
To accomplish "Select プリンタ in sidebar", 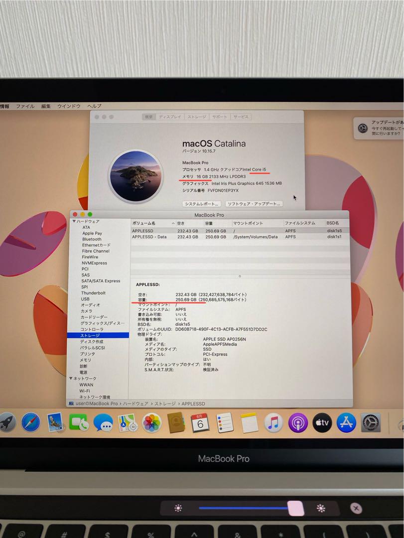I will pos(87,354).
